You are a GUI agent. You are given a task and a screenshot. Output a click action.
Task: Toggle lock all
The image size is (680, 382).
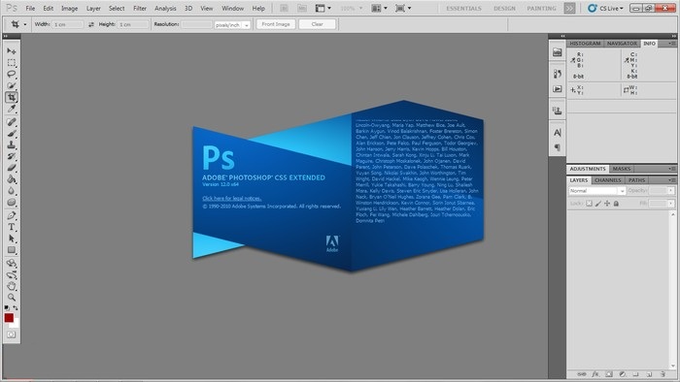[x=616, y=204]
